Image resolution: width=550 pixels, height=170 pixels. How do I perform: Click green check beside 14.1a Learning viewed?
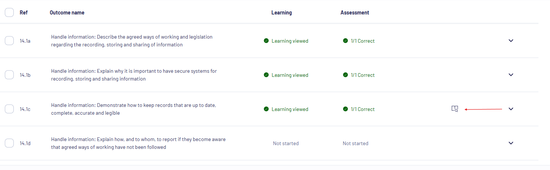pyautogui.click(x=266, y=41)
